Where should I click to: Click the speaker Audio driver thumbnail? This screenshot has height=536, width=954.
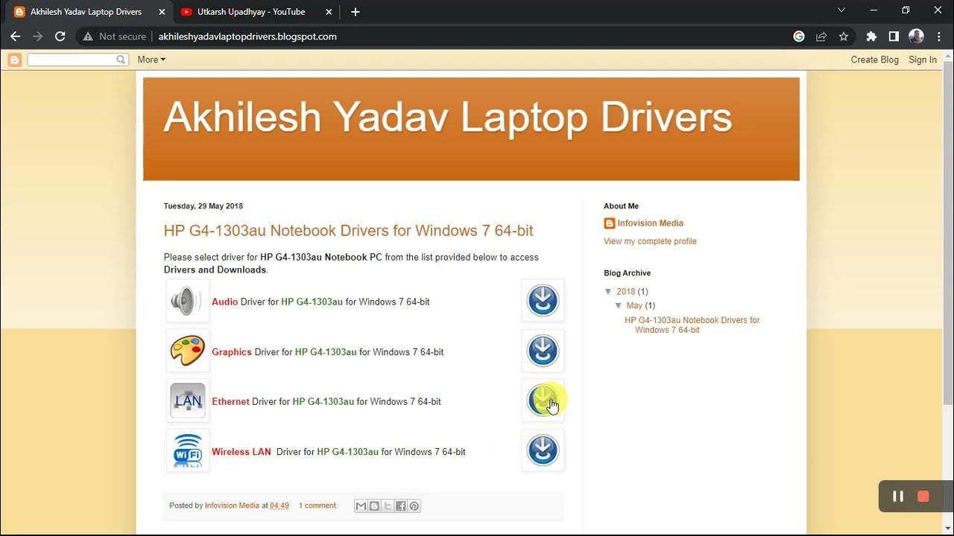point(188,301)
